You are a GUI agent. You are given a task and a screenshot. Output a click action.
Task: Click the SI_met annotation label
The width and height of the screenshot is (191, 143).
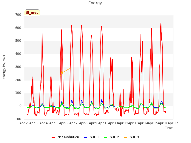(x=32, y=13)
